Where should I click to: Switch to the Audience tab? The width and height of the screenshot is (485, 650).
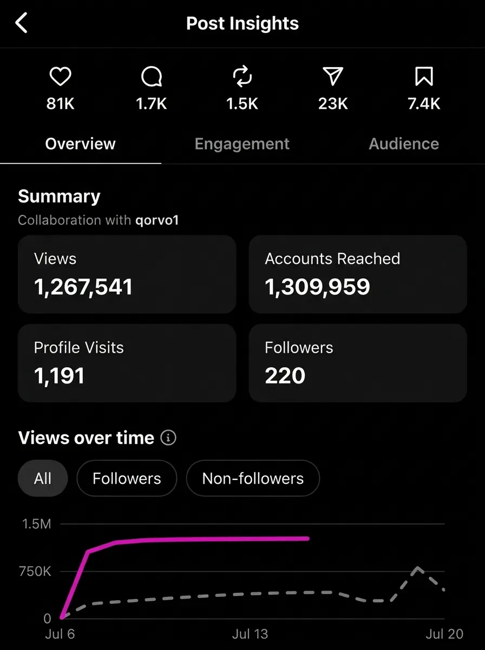[404, 144]
